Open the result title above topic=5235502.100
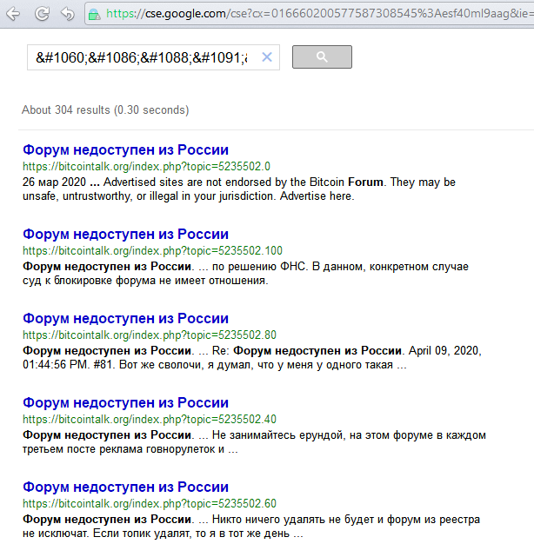Viewport: 534px width, 557px height. pos(125,234)
